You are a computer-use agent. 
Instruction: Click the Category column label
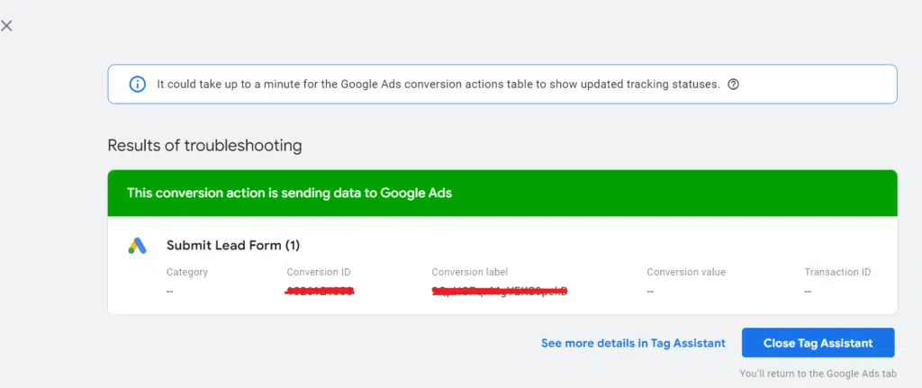[187, 272]
